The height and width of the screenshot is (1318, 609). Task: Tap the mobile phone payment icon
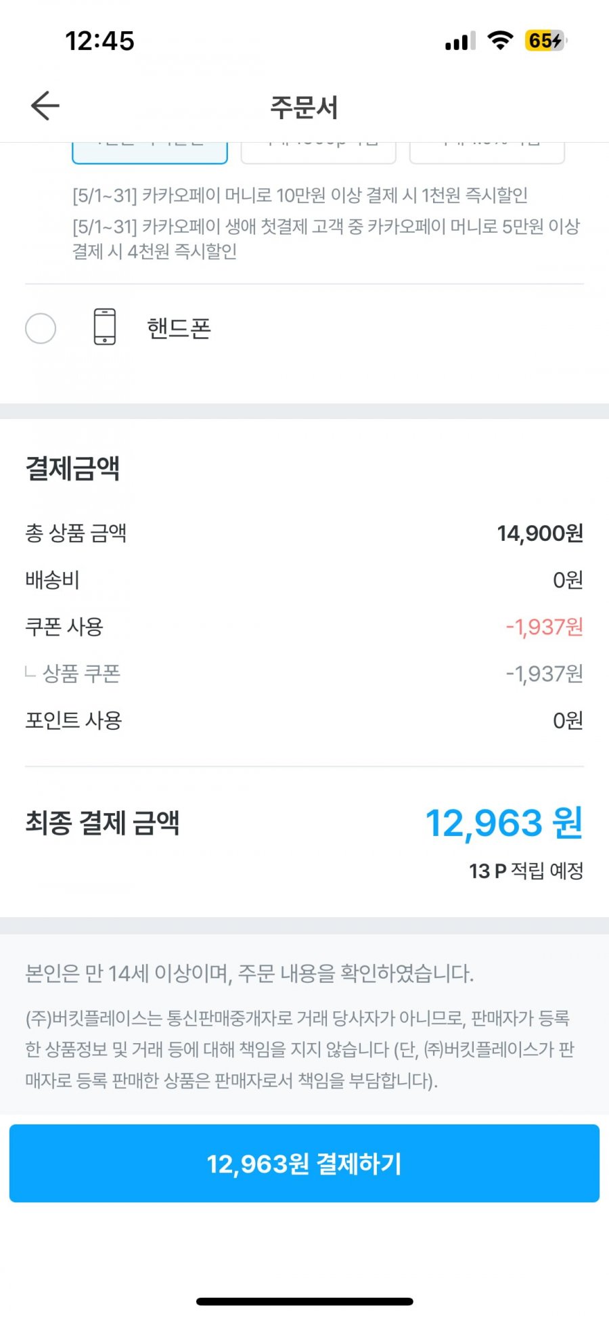(x=105, y=327)
